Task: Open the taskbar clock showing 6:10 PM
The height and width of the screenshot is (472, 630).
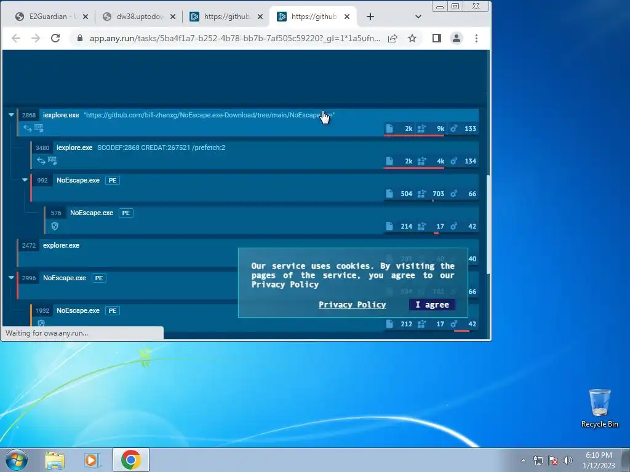Action: (599, 460)
